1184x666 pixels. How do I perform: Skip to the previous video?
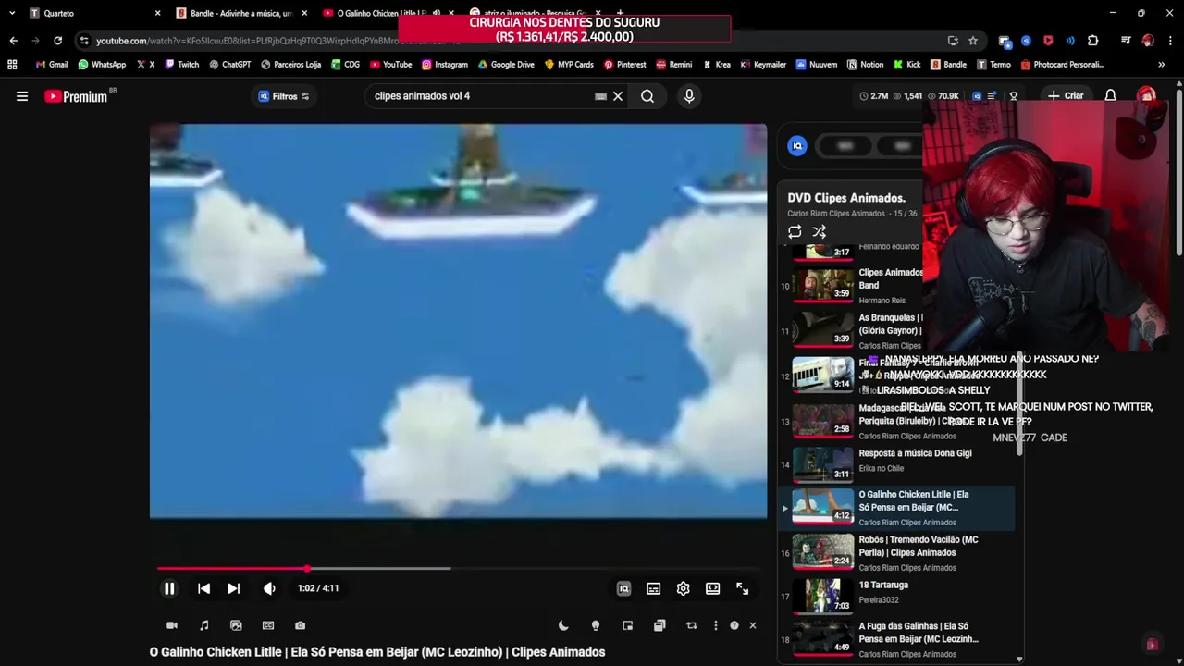click(x=203, y=588)
